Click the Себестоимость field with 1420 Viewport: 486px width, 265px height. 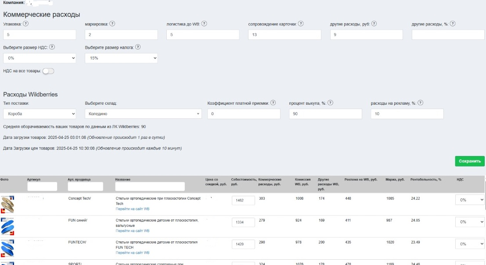tap(243, 244)
